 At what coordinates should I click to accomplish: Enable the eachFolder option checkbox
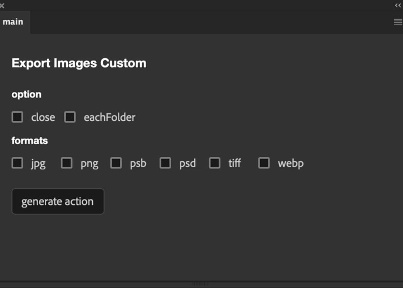tap(70, 117)
